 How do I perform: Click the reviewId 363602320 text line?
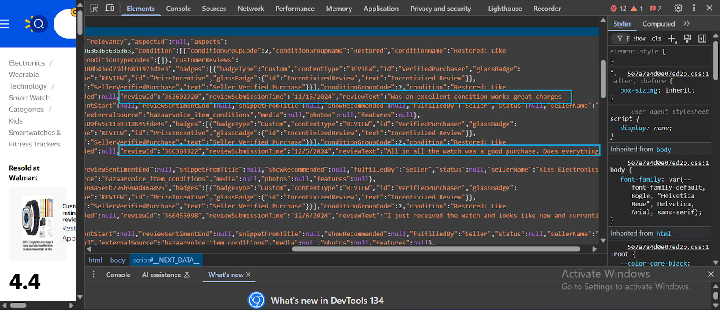346,97
